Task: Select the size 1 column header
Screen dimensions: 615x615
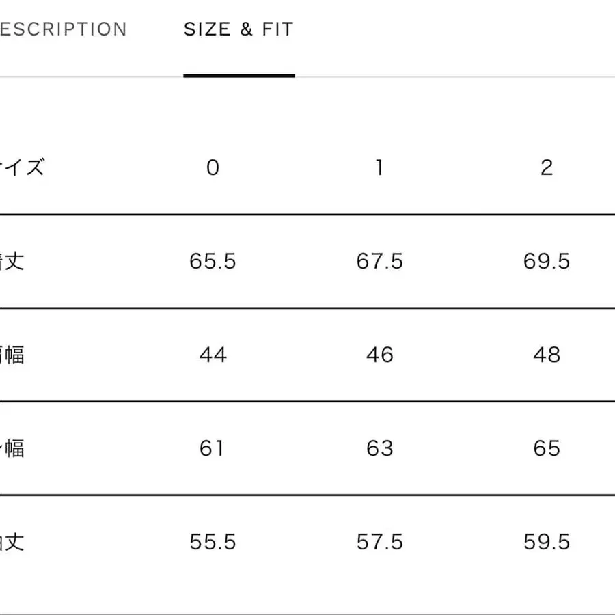Action: pos(379,167)
